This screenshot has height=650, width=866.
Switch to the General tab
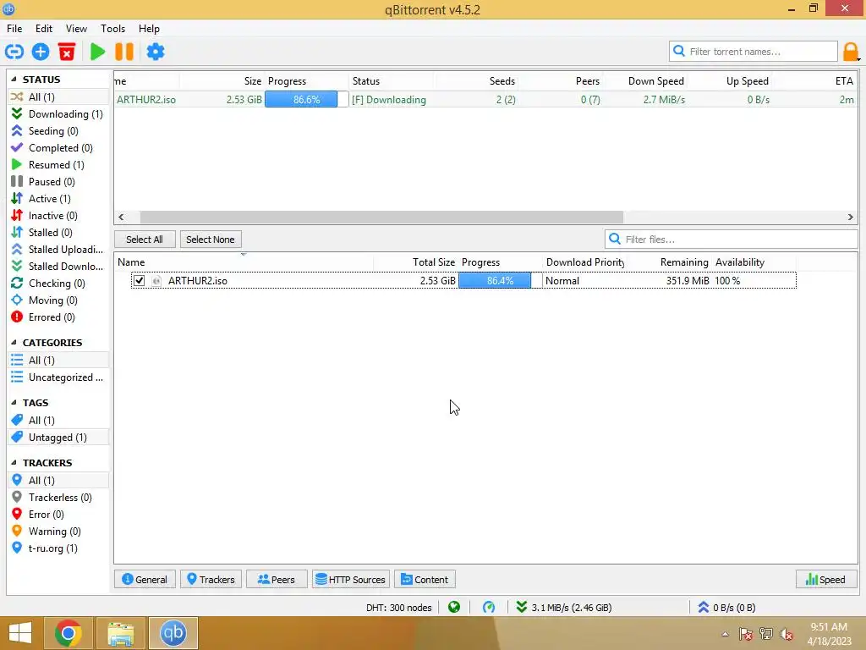145,579
